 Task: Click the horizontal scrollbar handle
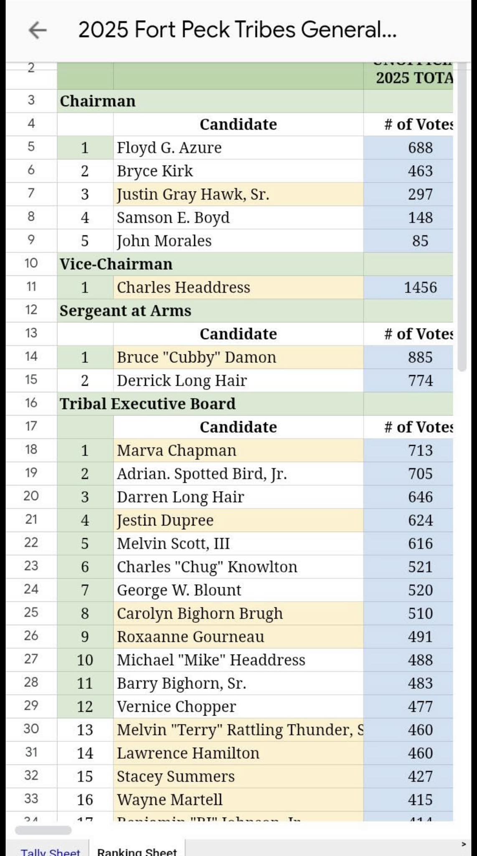tap(43, 830)
